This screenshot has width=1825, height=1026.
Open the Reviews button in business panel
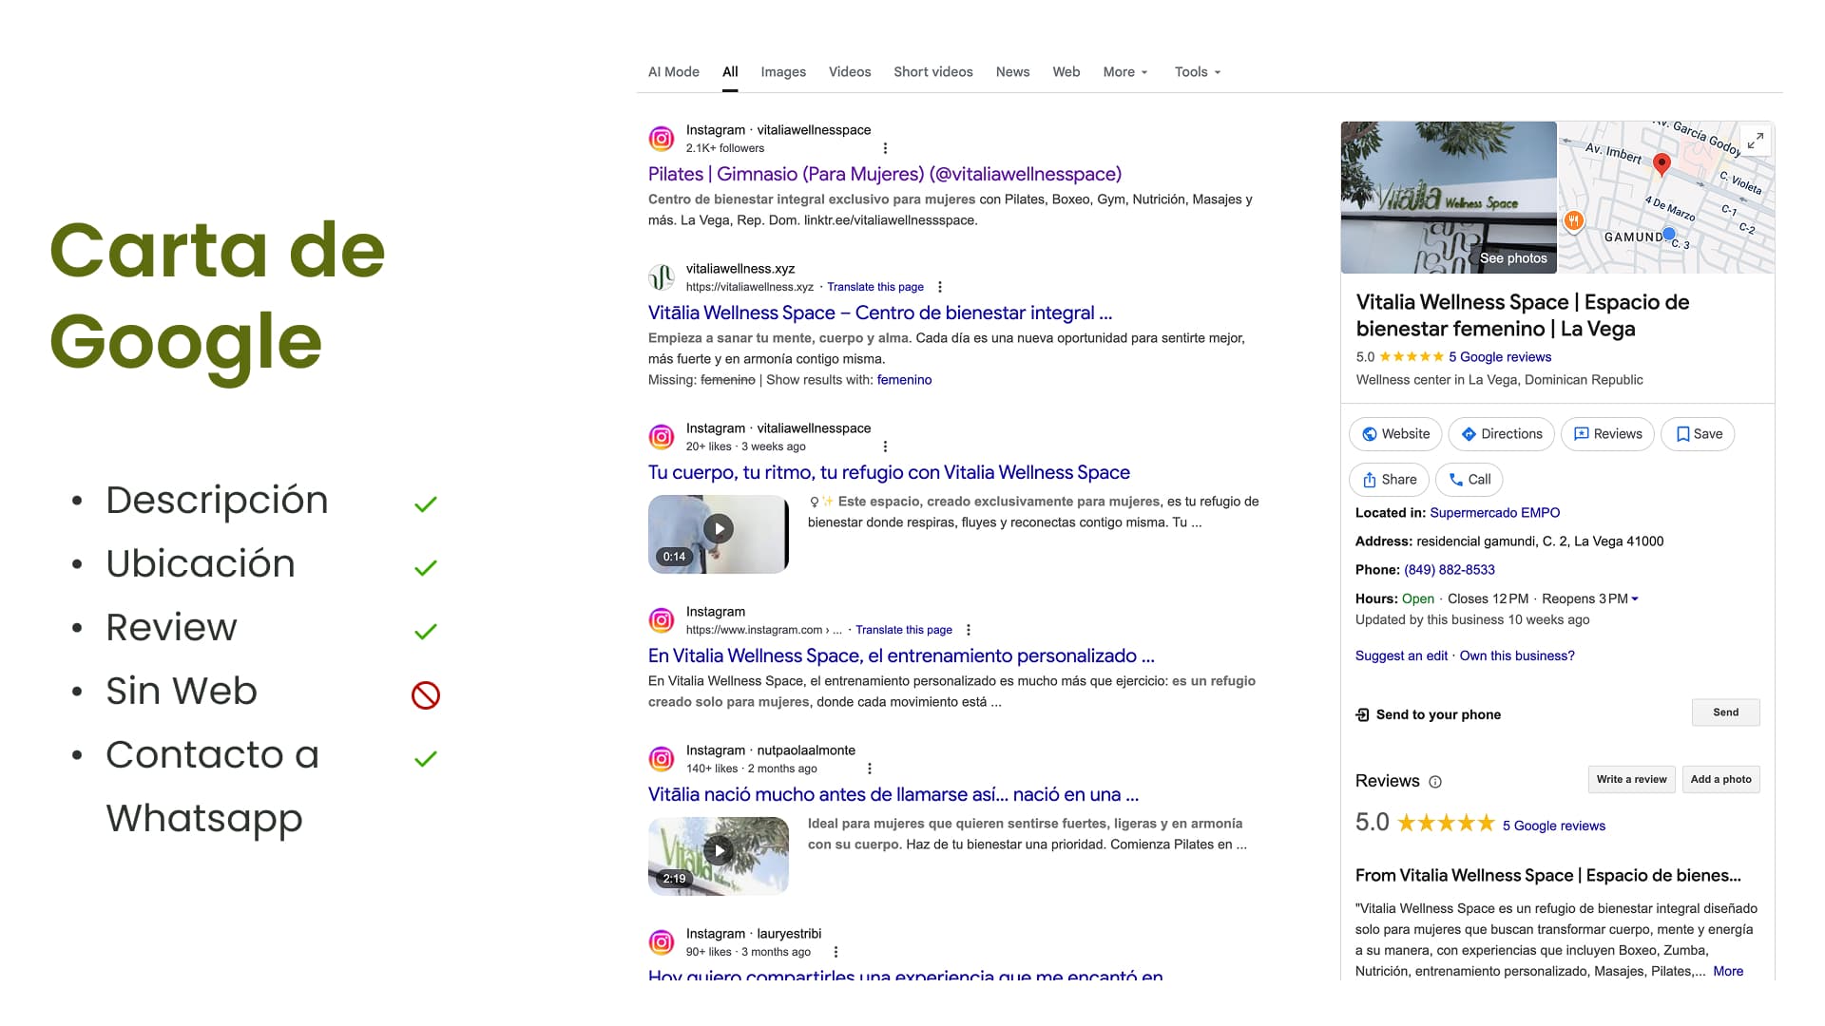[1607, 434]
